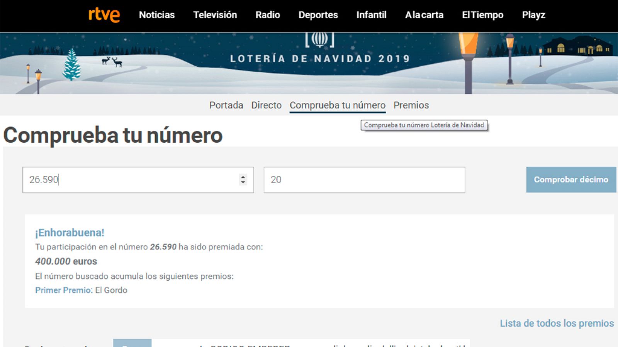Switch to the Directo tab
This screenshot has height=347, width=618.
point(266,105)
